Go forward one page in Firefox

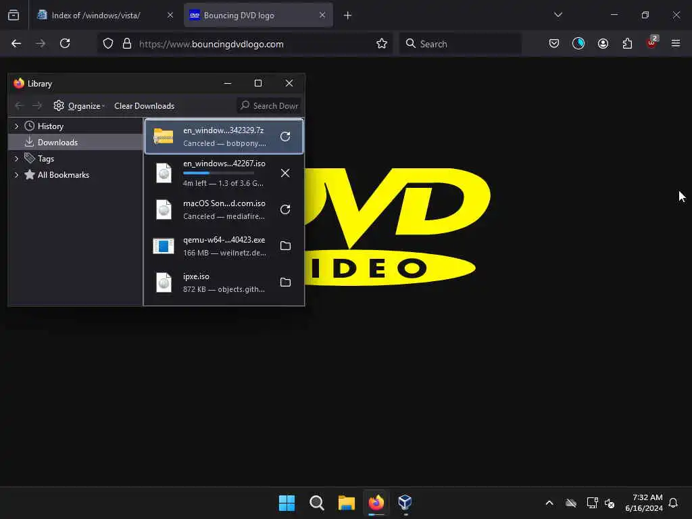pos(41,43)
